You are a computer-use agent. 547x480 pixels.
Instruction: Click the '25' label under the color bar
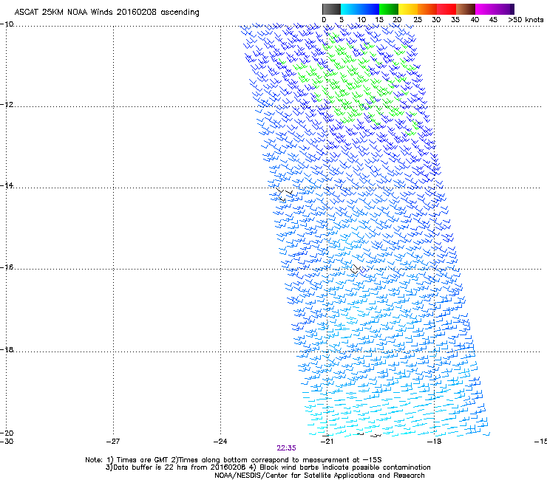(x=417, y=20)
